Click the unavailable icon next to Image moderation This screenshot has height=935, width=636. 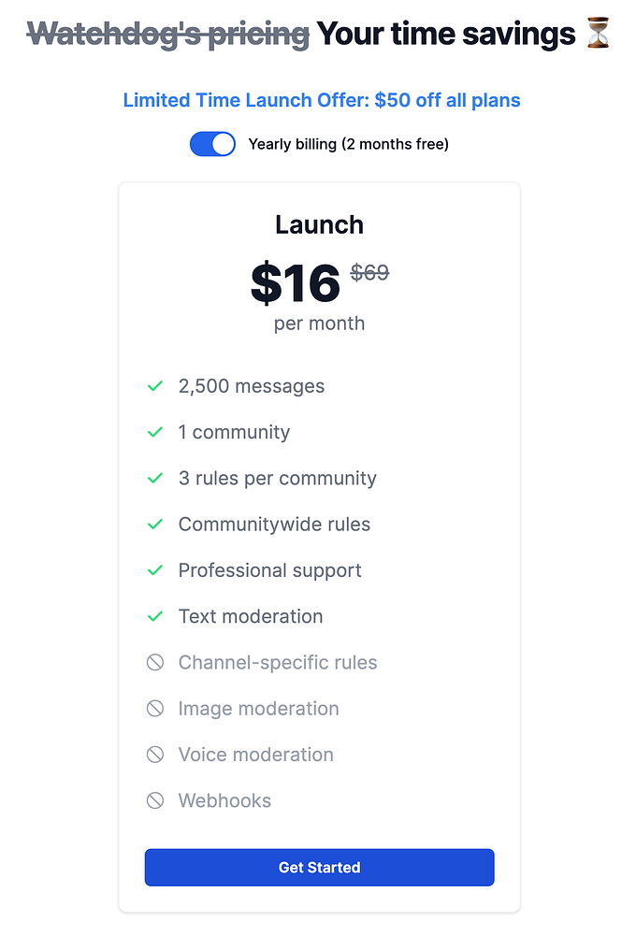pos(155,709)
